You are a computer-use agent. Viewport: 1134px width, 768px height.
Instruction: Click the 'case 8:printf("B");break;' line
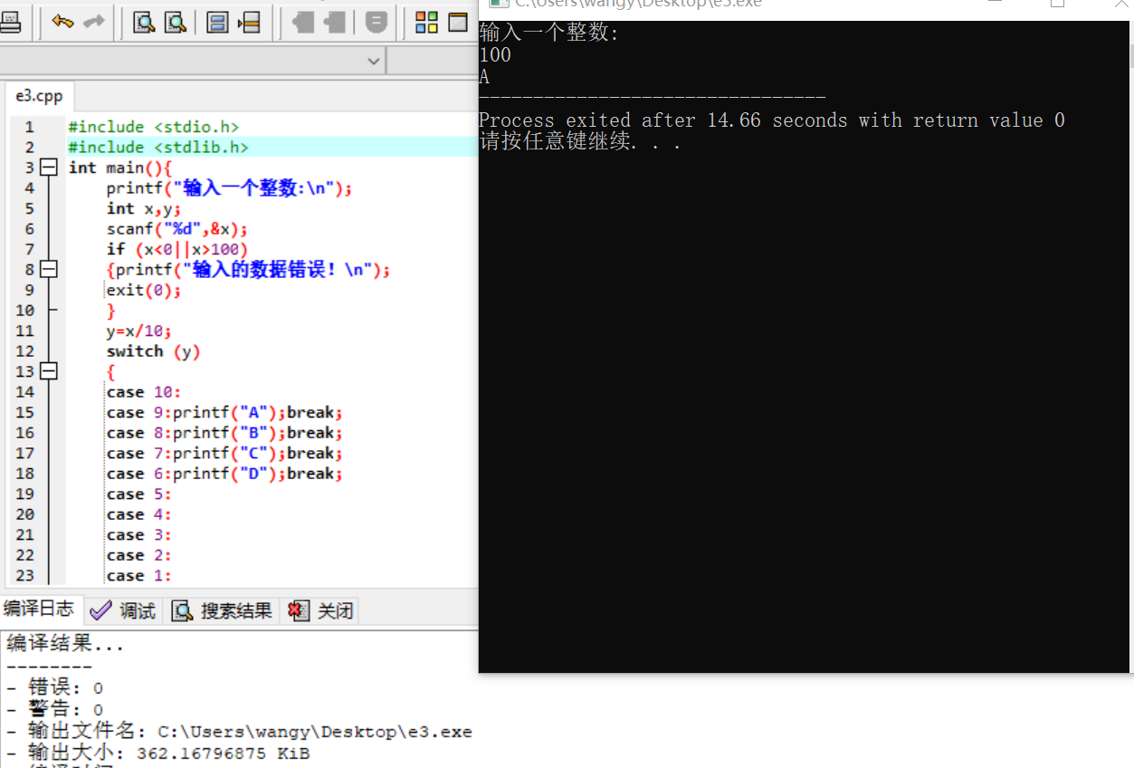pos(224,433)
